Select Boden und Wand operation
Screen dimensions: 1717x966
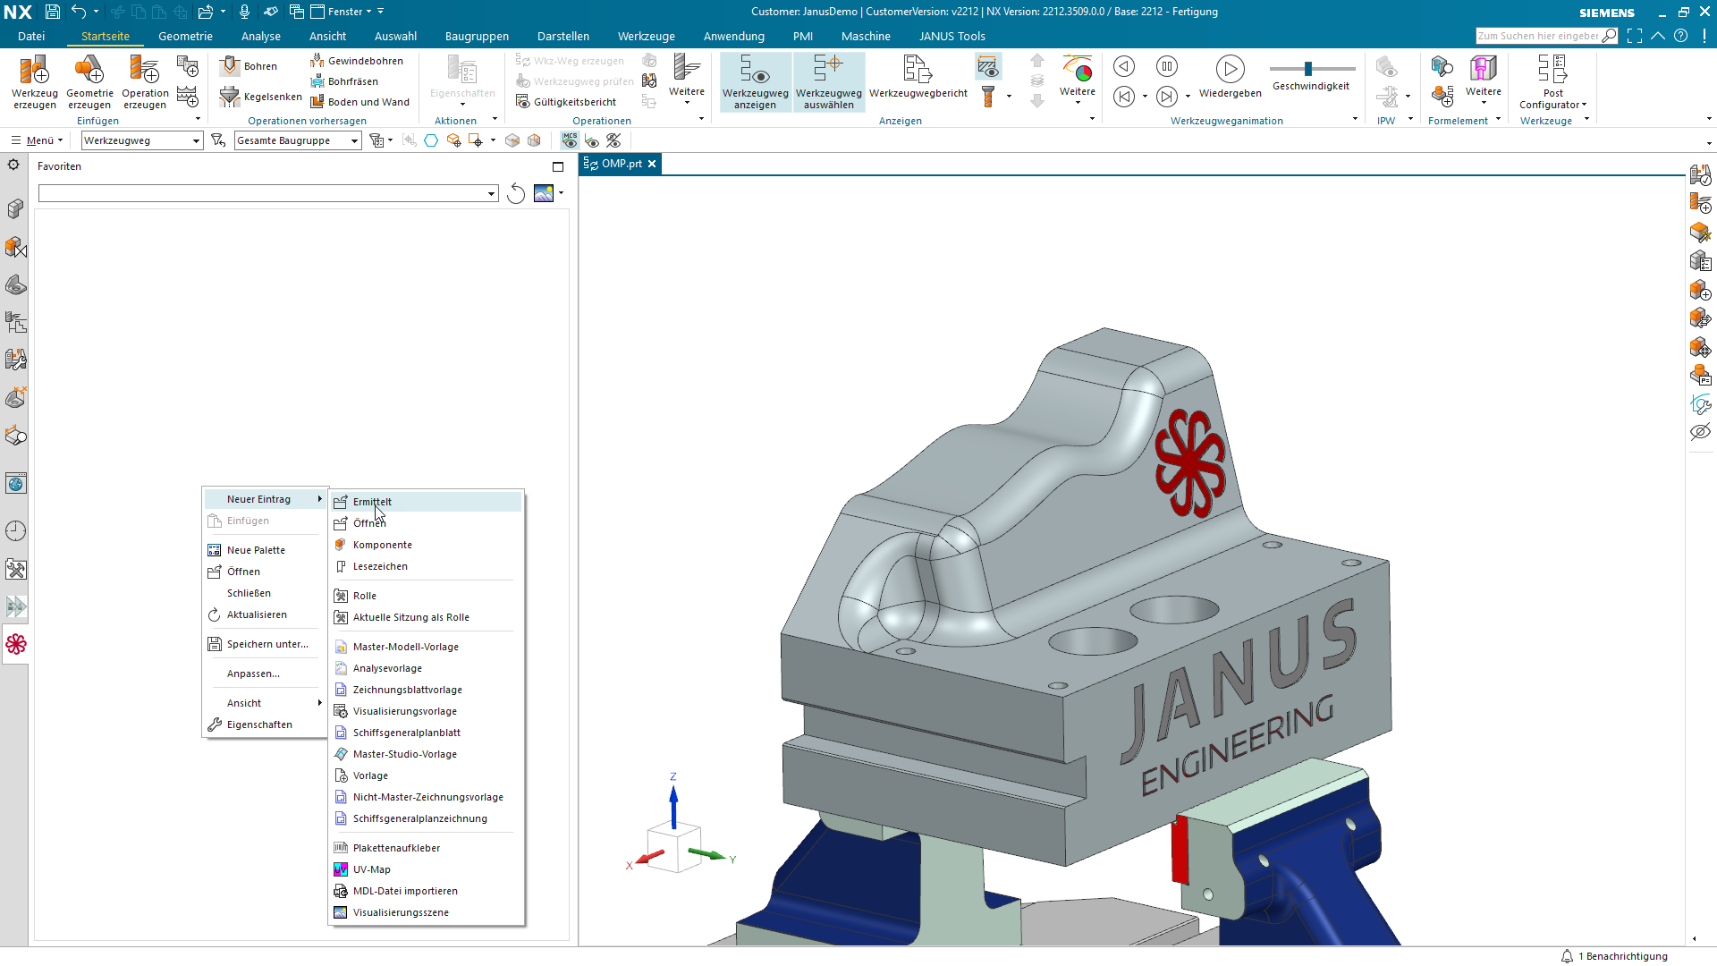(x=359, y=102)
